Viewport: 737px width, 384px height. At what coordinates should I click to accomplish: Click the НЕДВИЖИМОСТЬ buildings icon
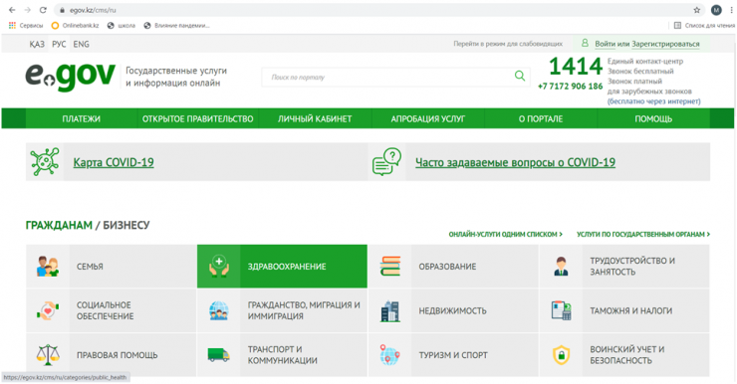pos(389,310)
